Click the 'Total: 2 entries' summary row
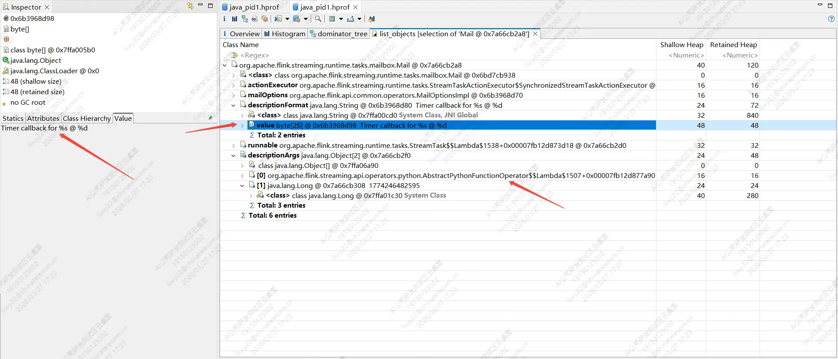The image size is (838, 359). [281, 135]
